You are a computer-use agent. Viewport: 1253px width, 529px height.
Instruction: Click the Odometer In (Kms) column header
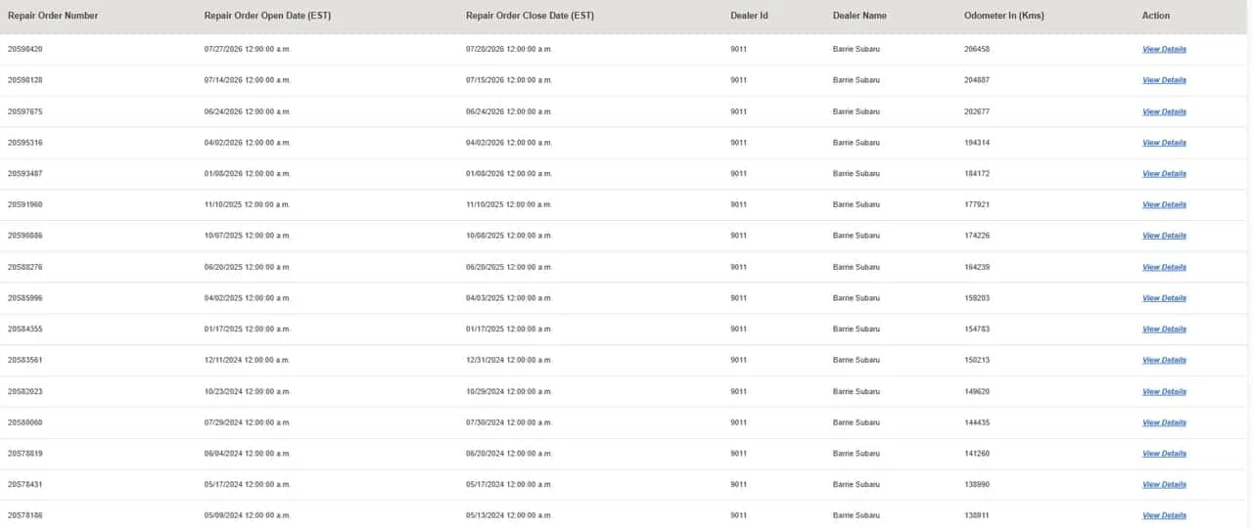[1003, 16]
